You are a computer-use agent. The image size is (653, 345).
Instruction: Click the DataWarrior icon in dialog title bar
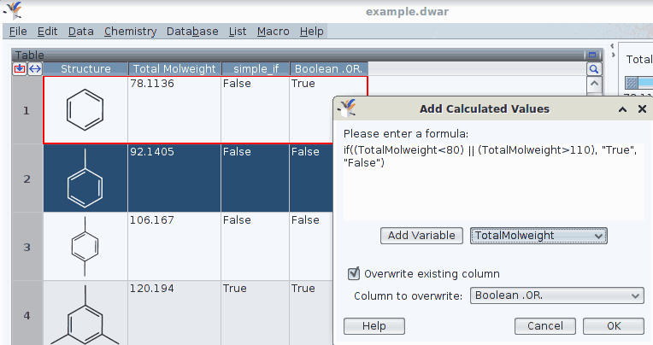pos(346,108)
